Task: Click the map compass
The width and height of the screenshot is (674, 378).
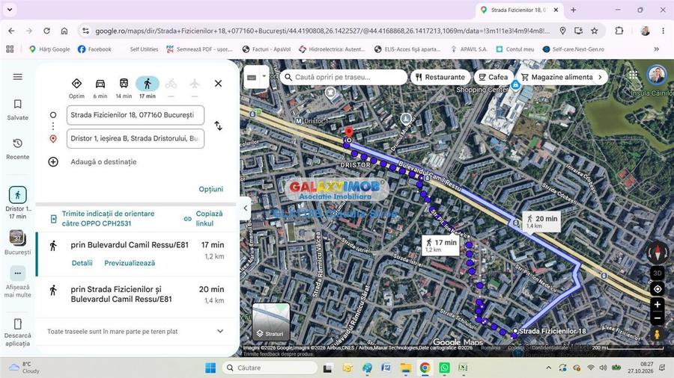Action: pos(658,253)
